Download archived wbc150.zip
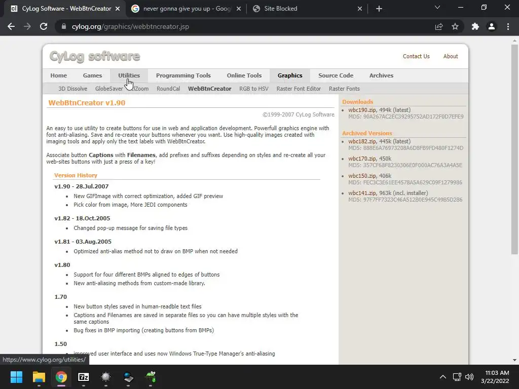 [x=362, y=176]
